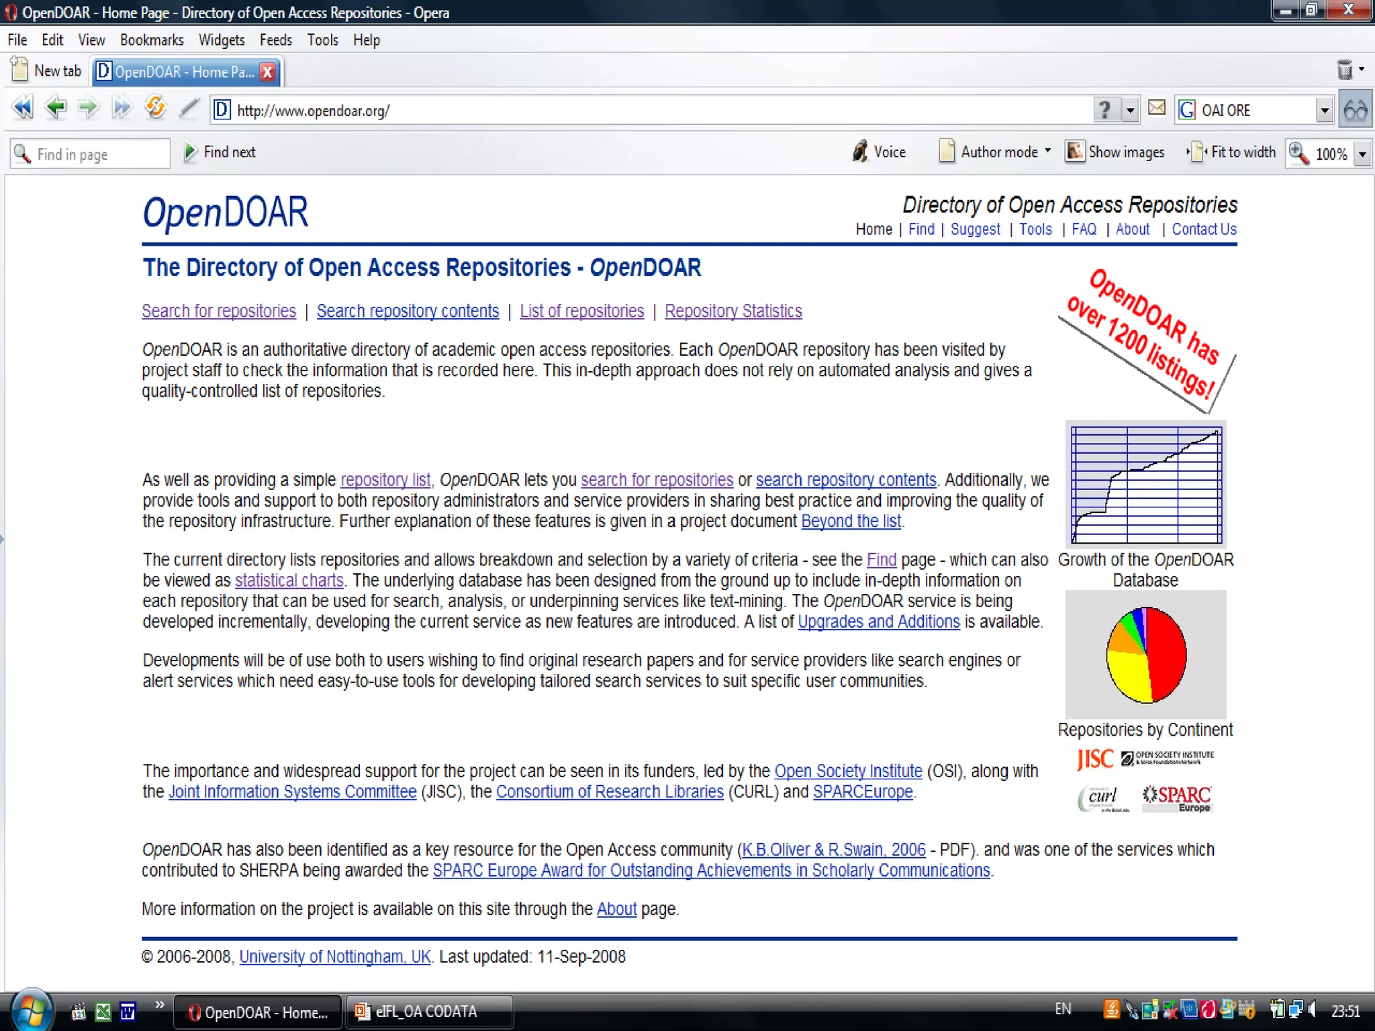Image resolution: width=1375 pixels, height=1031 pixels.
Task: Open the Bookmarks menu
Action: pos(152,40)
